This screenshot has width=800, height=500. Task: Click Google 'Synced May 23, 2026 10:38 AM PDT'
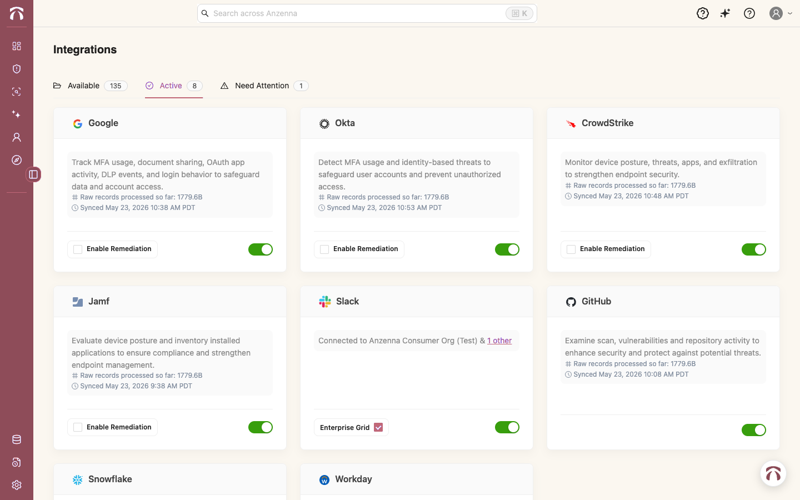[137, 208]
